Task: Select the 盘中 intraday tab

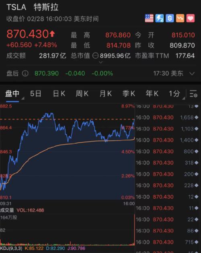Action: [x=12, y=94]
